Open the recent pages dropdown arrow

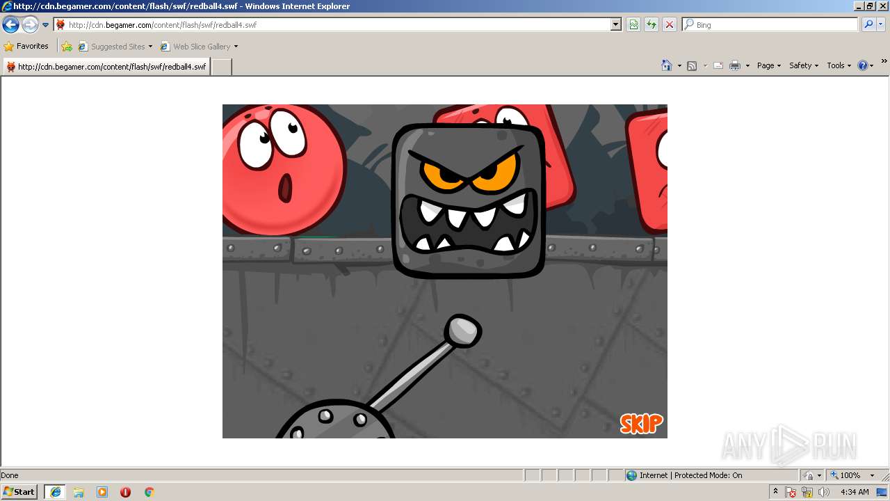[46, 25]
